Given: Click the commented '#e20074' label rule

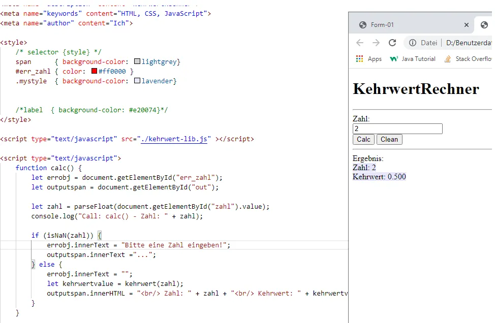Looking at the screenshot, I should tap(92, 110).
